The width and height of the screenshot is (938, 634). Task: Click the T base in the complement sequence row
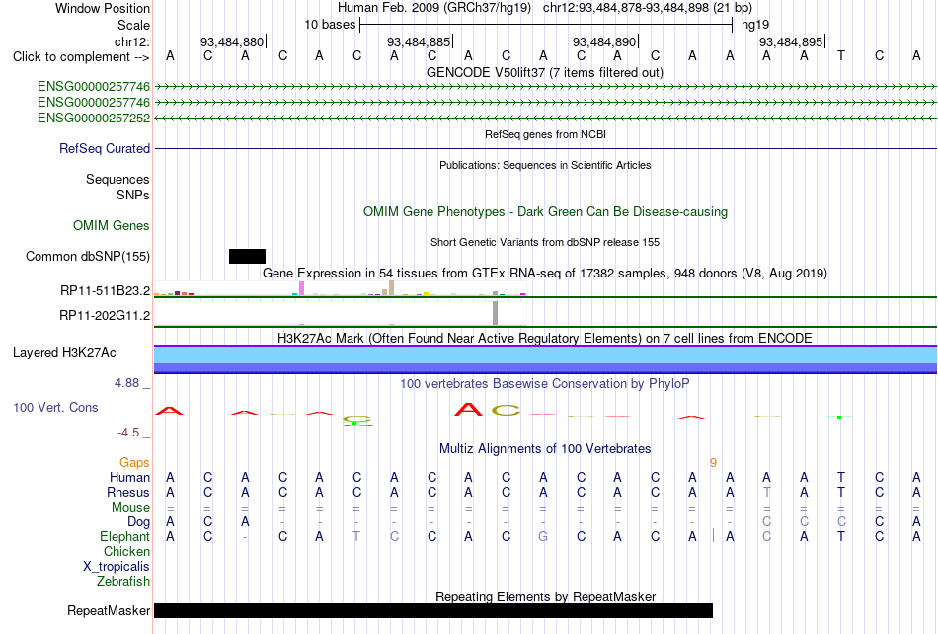(x=841, y=56)
